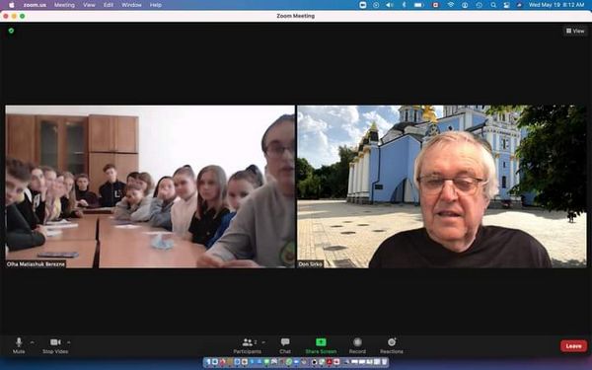The height and width of the screenshot is (370, 592).
Task: Toggle the camera with Stop Video
Action: (x=55, y=345)
